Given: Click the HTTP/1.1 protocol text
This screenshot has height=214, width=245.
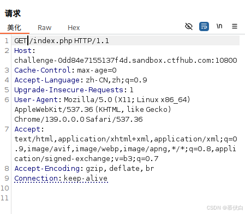Looking at the screenshot, I should pyautogui.click(x=92, y=41).
